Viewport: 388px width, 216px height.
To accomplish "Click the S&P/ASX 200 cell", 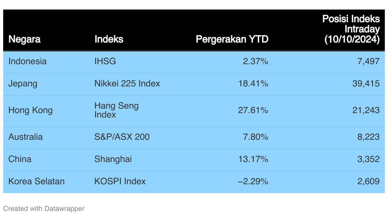I will tap(122, 137).
